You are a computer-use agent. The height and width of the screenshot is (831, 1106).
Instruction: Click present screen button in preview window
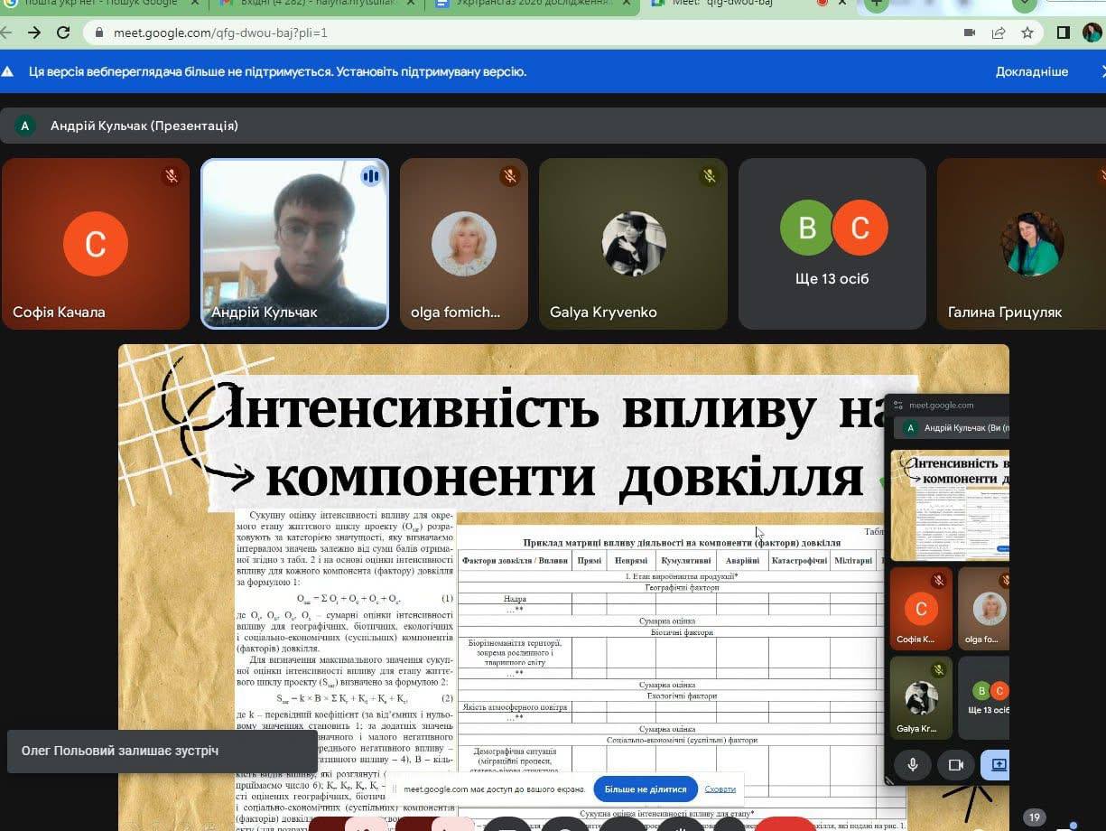coord(997,764)
